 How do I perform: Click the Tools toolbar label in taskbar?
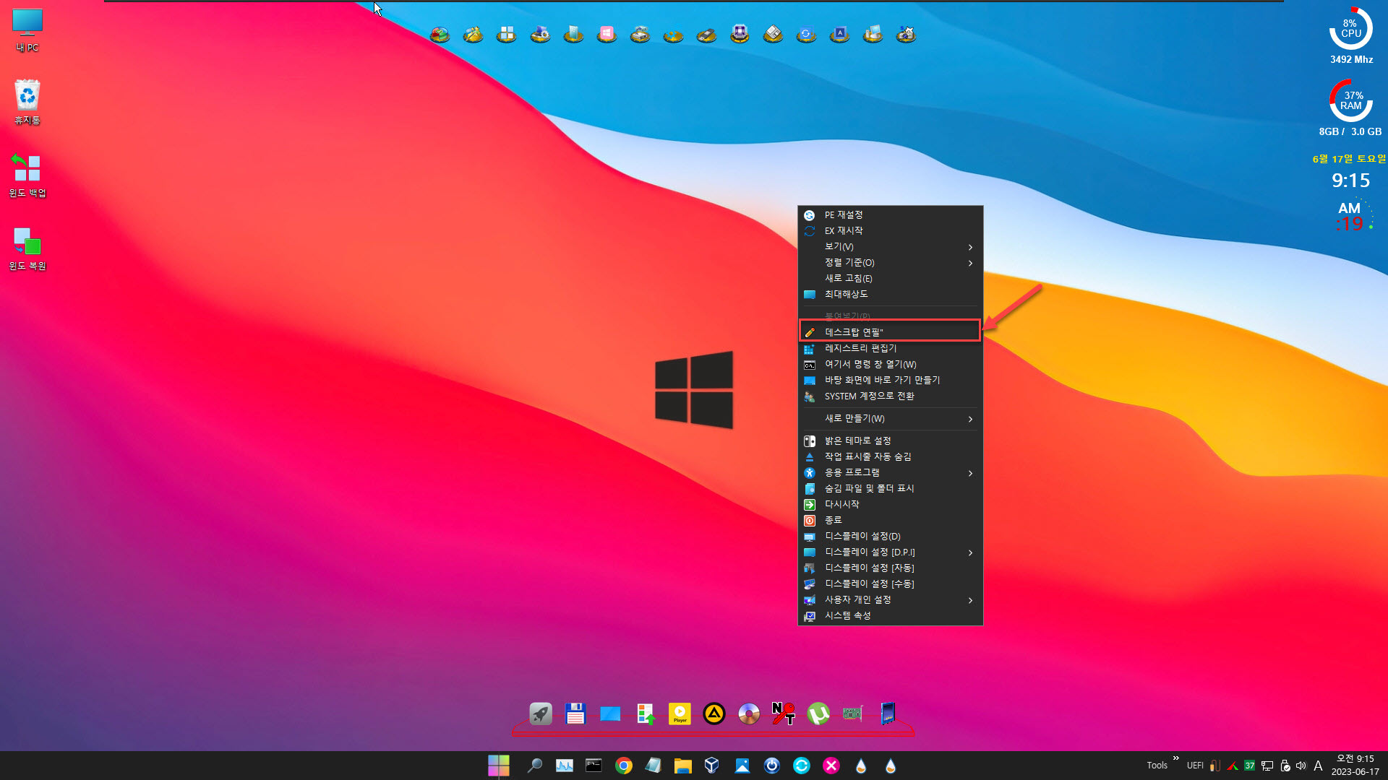1157,766
